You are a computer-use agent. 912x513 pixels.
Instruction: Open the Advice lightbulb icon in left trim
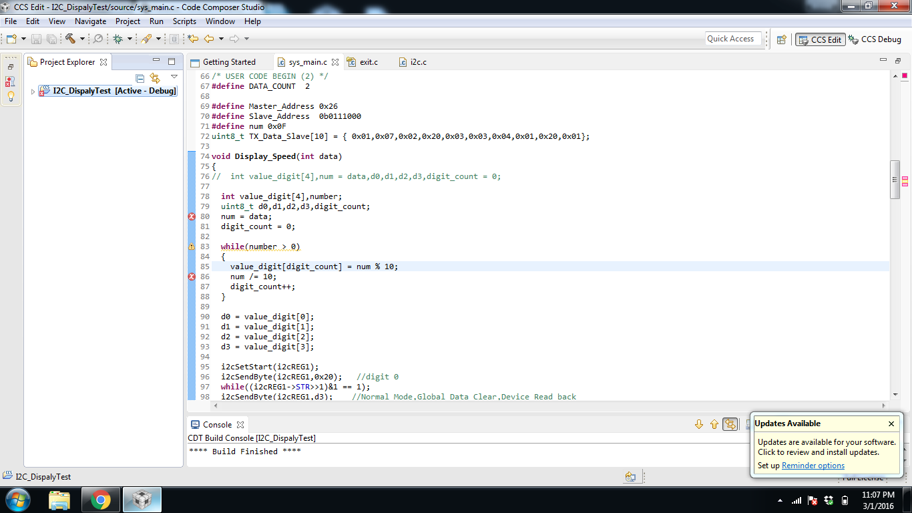point(11,96)
